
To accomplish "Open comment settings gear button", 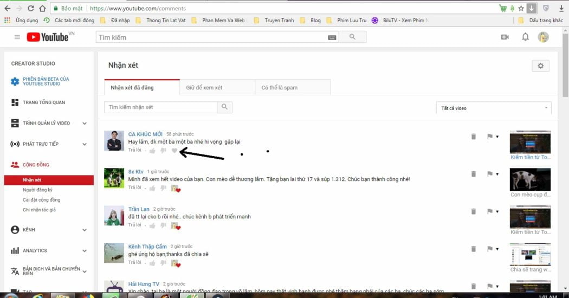I will [540, 66].
